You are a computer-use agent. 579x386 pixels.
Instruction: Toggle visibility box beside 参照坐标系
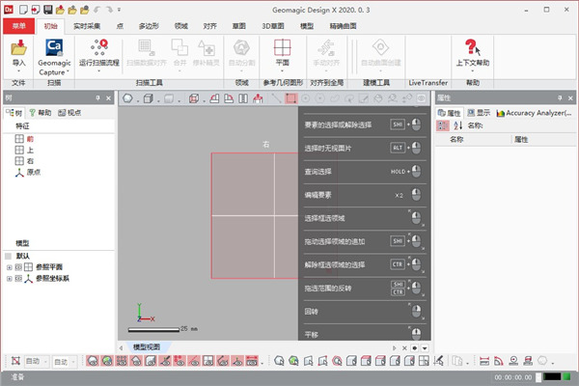17,278
